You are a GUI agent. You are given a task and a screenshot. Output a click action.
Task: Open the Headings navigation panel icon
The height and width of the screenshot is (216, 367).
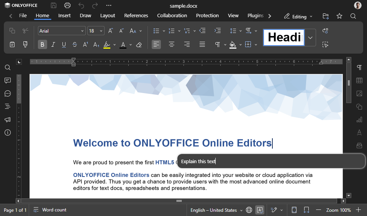7,106
